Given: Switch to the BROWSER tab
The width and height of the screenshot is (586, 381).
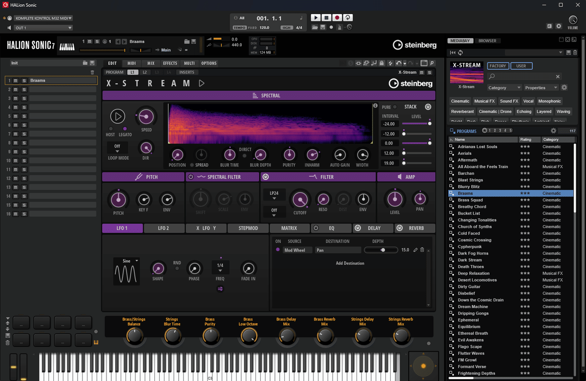Looking at the screenshot, I should (x=487, y=41).
